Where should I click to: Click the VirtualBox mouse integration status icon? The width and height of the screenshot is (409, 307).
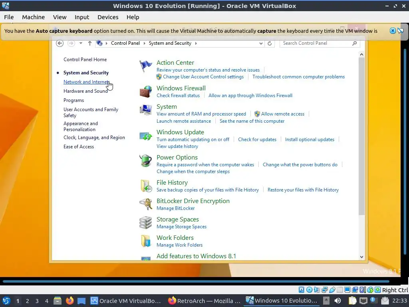[x=370, y=289]
